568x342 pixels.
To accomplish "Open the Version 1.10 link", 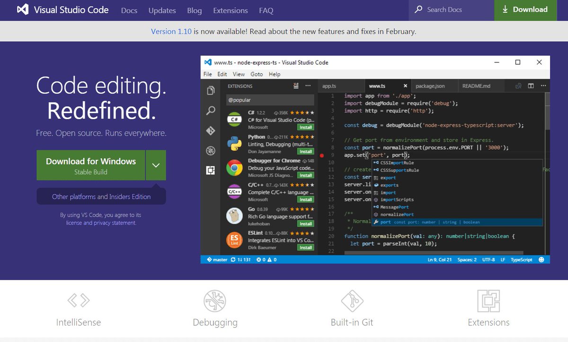I will click(171, 32).
